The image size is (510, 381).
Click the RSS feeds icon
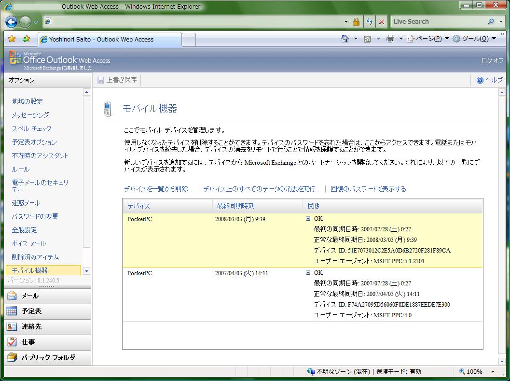point(367,39)
